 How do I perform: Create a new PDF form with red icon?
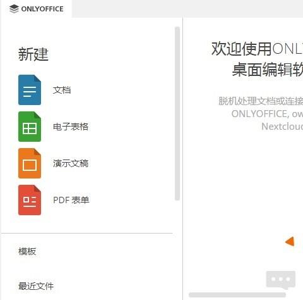(x=30, y=200)
